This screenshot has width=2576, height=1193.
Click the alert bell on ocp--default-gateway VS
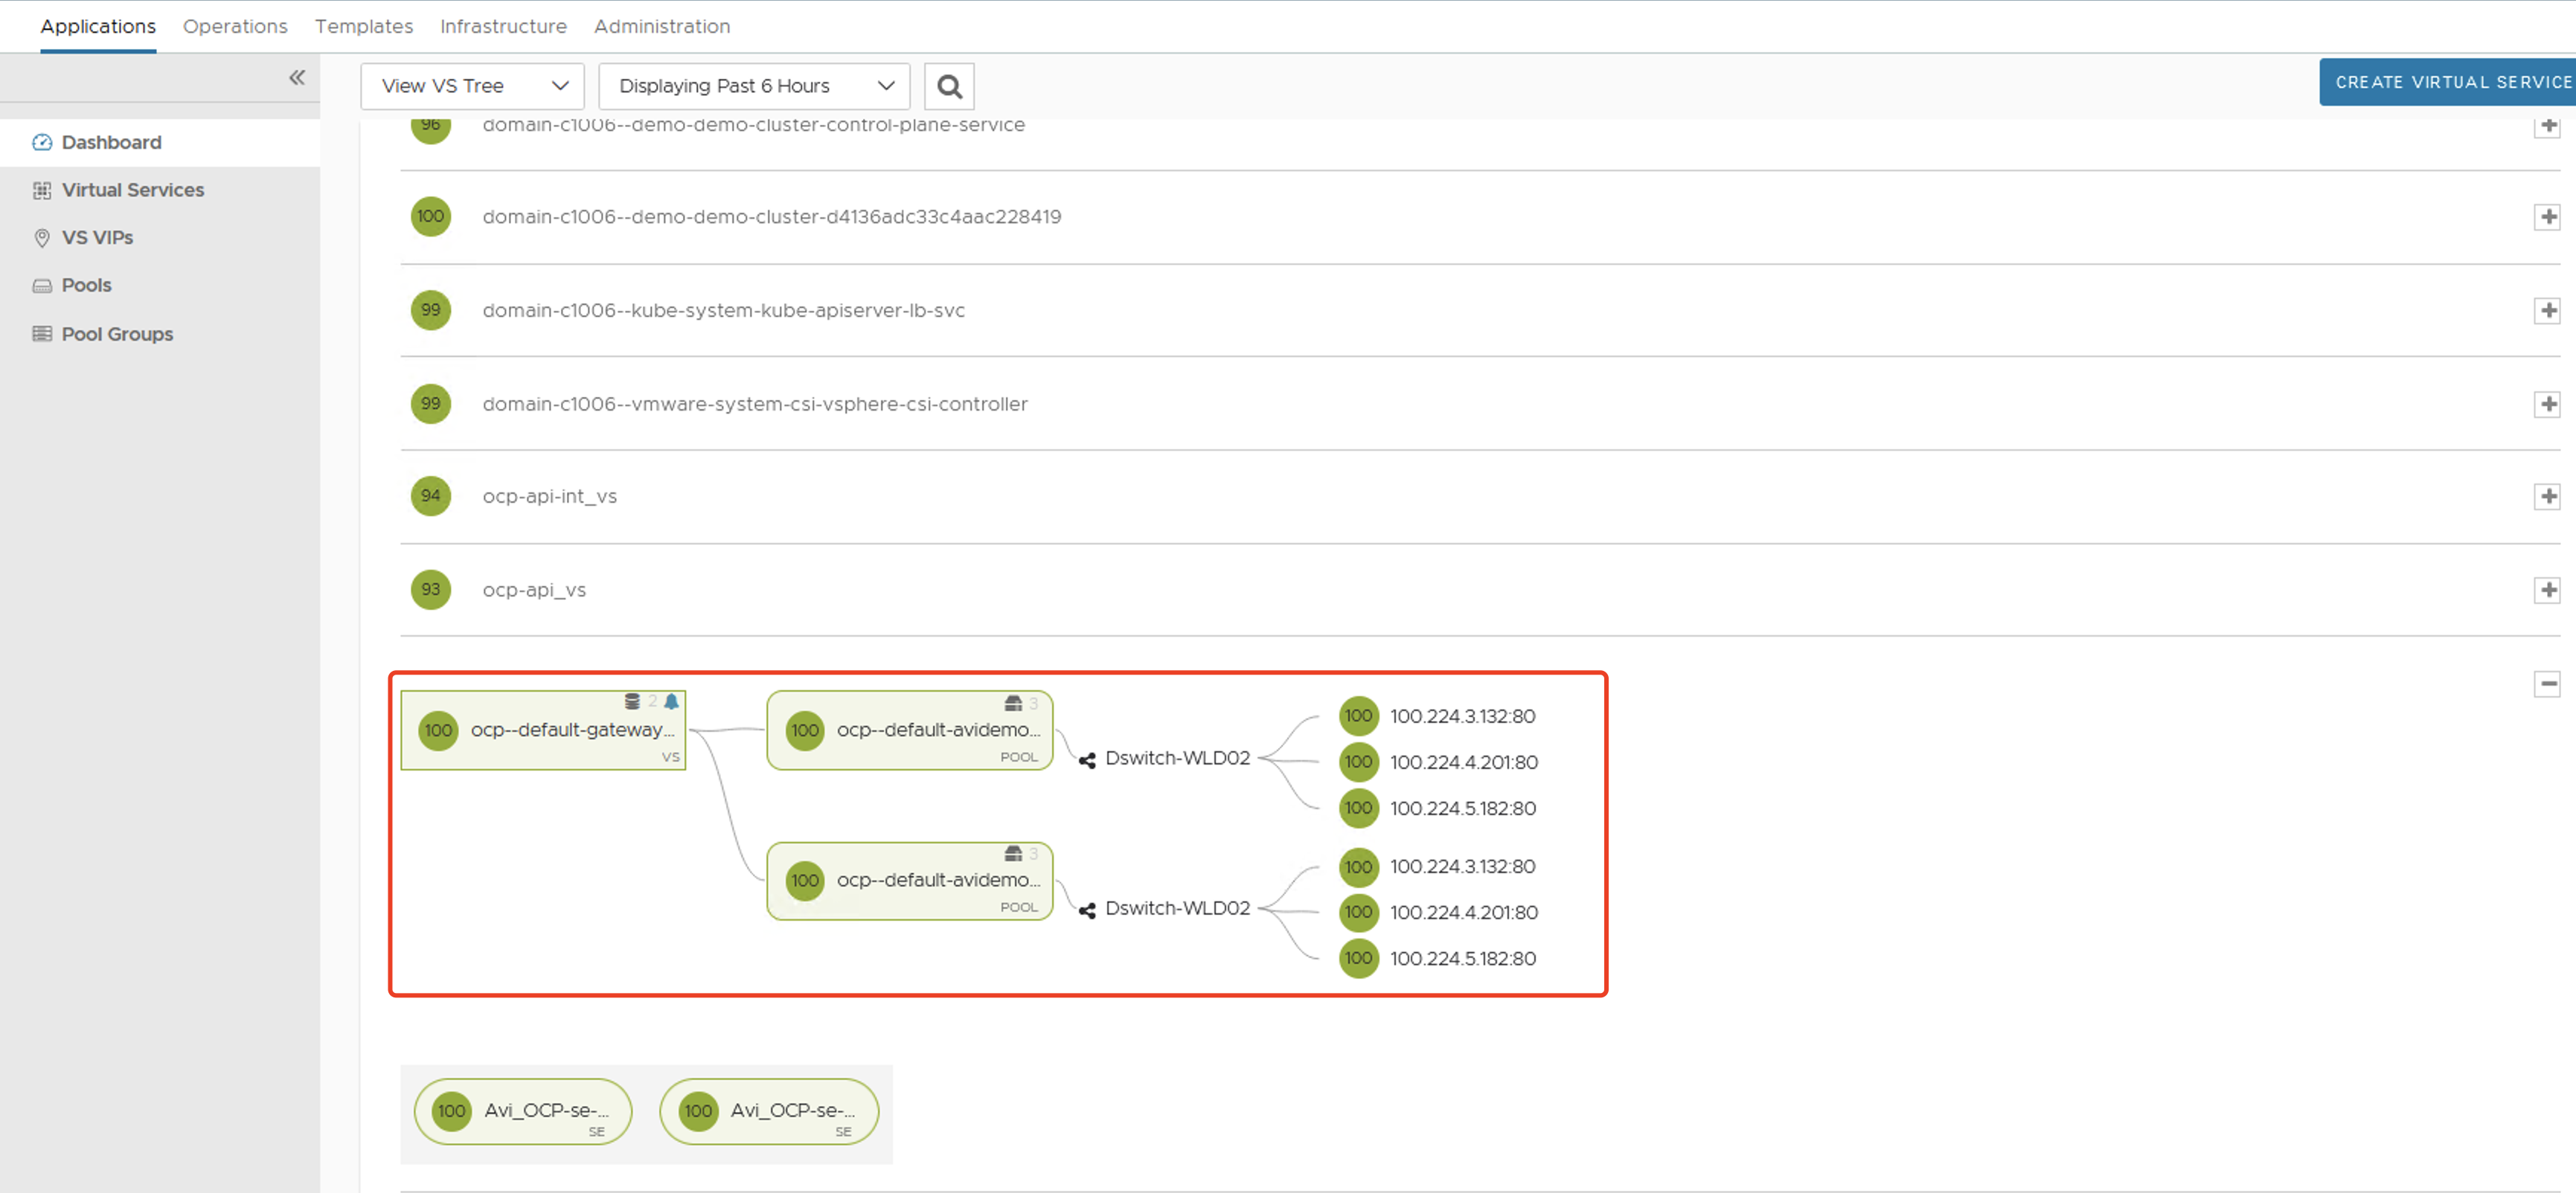point(672,701)
